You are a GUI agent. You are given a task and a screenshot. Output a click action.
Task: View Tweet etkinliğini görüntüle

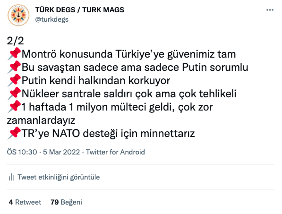(x=59, y=177)
